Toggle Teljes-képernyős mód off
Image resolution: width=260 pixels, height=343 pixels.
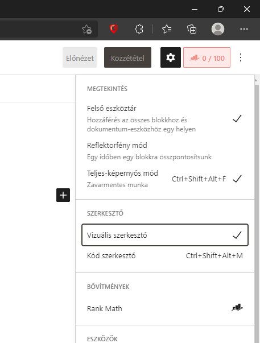click(x=165, y=179)
